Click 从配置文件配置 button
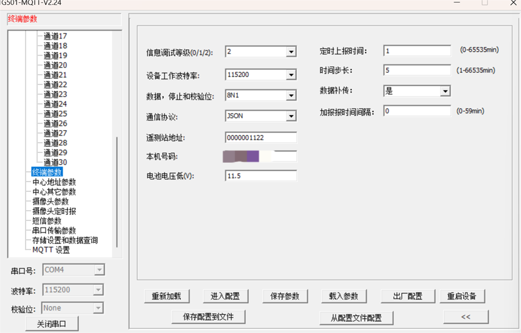The image size is (521, 333). 357,317
